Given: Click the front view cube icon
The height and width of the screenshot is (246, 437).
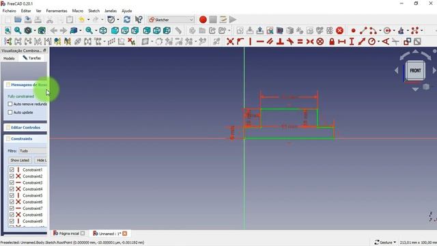Looking at the screenshot, I should pos(115,30).
